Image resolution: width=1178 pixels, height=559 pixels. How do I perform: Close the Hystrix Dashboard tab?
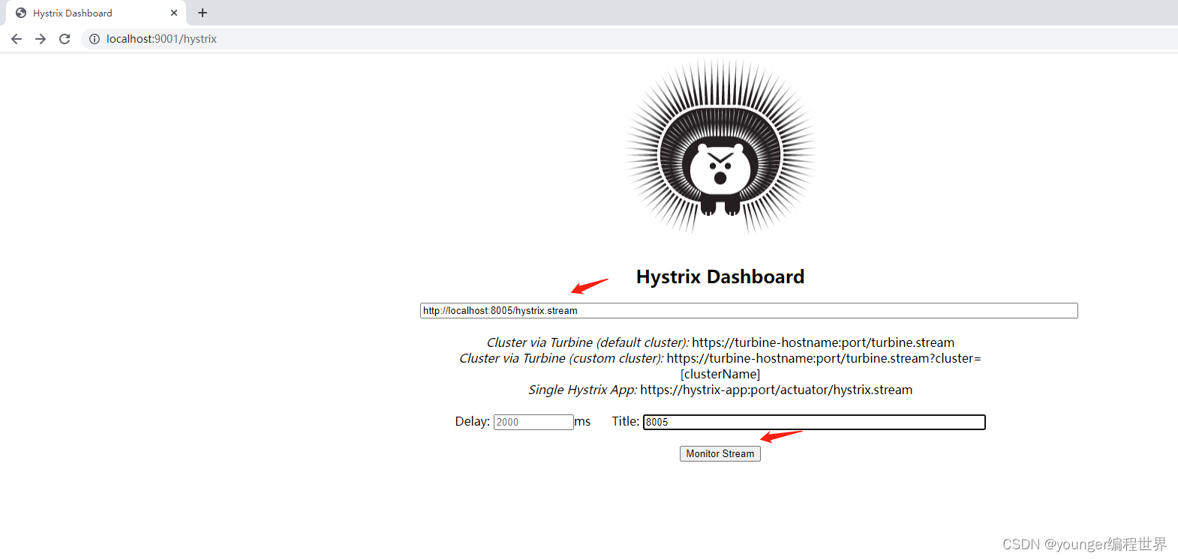(174, 13)
